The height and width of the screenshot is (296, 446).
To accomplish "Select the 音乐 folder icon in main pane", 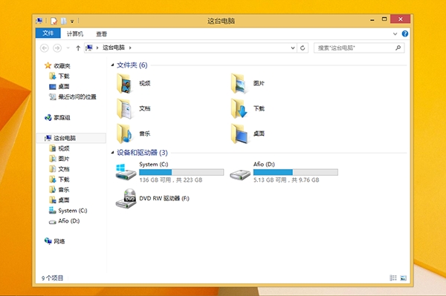I will 124,134.
